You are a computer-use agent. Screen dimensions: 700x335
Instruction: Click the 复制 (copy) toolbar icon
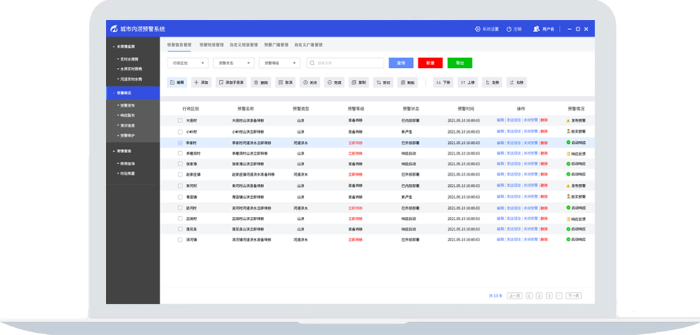click(354, 82)
